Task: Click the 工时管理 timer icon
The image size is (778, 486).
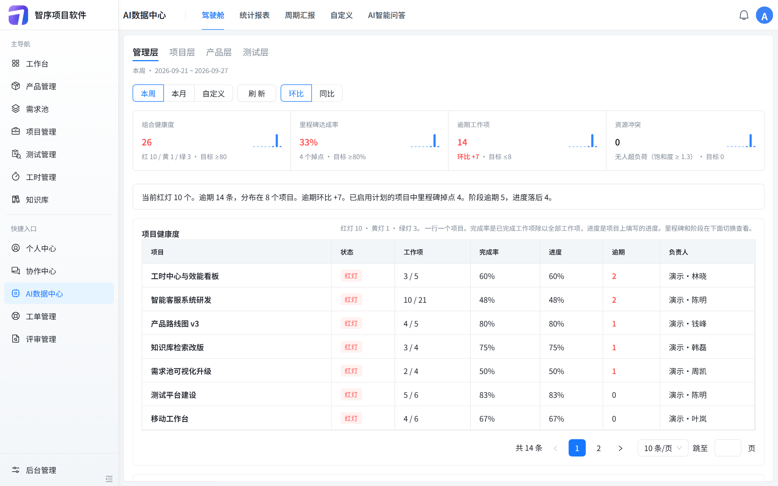Action: tap(15, 177)
